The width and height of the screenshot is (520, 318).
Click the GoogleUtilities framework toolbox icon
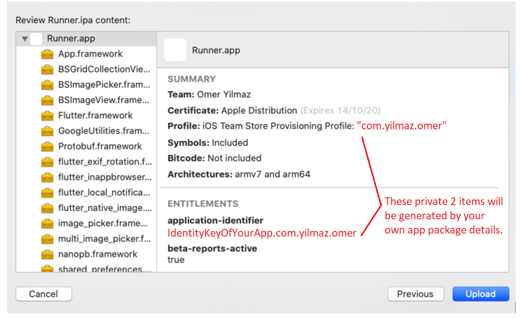click(47, 131)
